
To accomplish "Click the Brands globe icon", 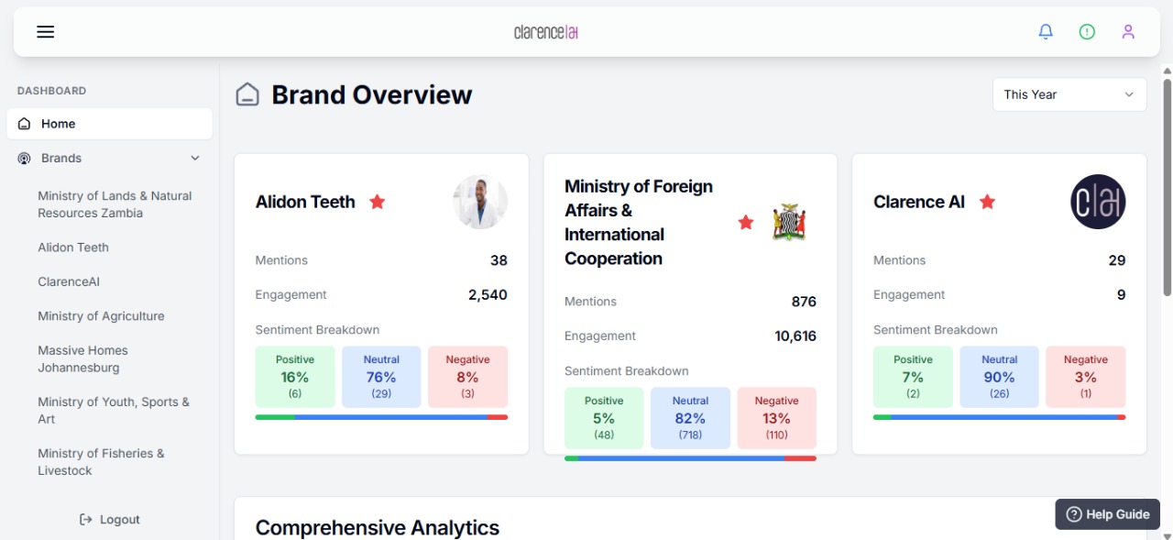I will (24, 158).
